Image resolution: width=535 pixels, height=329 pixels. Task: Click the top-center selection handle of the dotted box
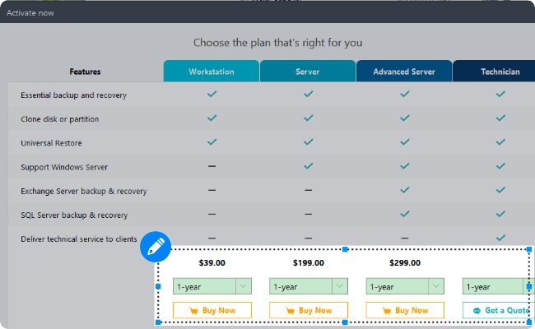pyautogui.click(x=344, y=248)
